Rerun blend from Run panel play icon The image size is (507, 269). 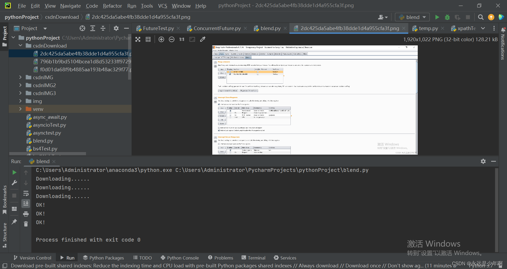14,172
